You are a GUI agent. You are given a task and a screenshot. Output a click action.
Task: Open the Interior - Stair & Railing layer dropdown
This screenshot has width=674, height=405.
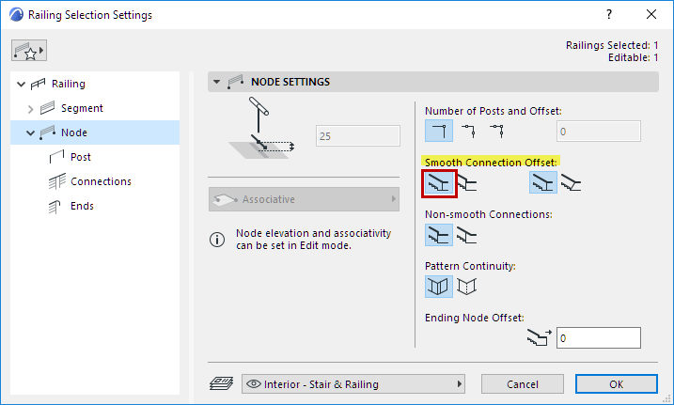(354, 383)
